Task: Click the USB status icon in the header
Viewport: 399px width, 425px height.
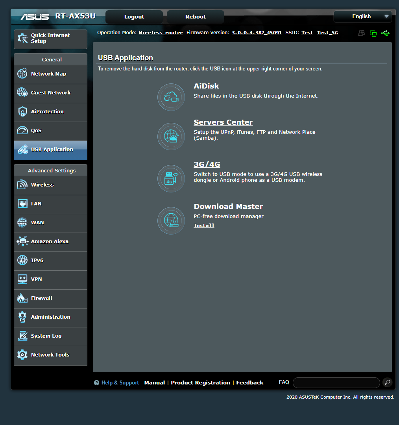Action: pyautogui.click(x=386, y=33)
